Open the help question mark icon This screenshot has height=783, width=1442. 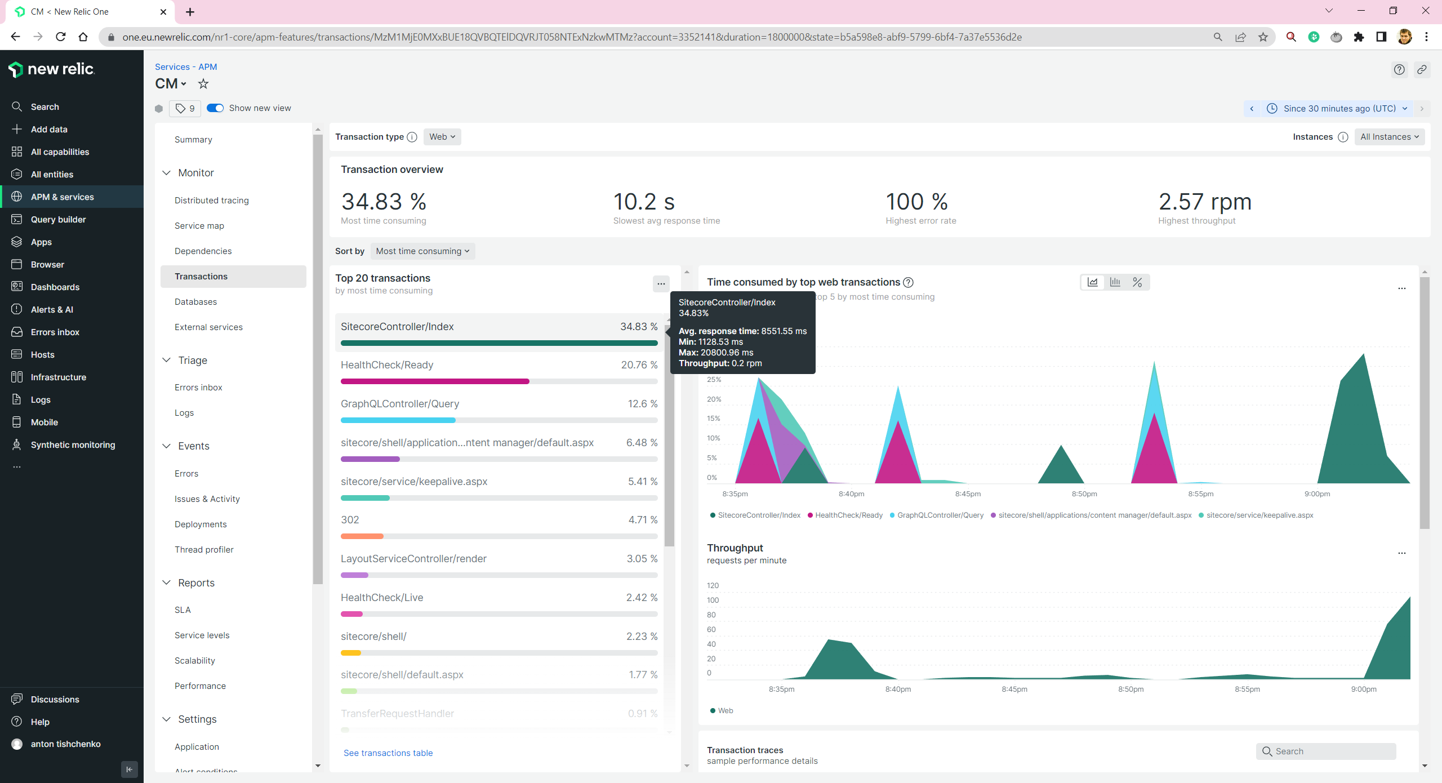point(1399,70)
